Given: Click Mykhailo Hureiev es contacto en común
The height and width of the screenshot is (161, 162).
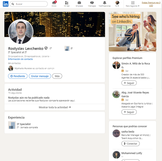Looking at the screenshot, I should coord(34,68).
